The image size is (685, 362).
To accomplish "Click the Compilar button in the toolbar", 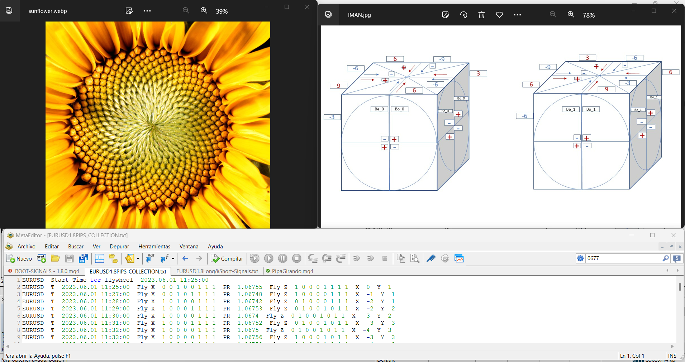I will [x=227, y=258].
